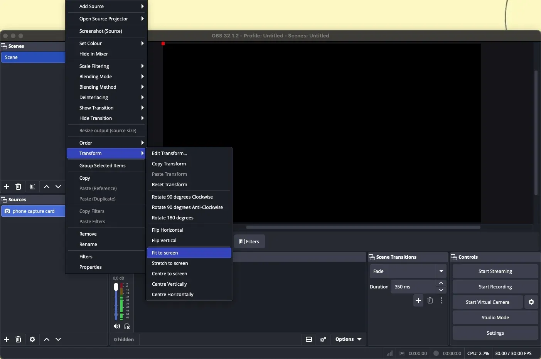Select Reset Transform entry
The image size is (541, 359).
pos(189,185)
